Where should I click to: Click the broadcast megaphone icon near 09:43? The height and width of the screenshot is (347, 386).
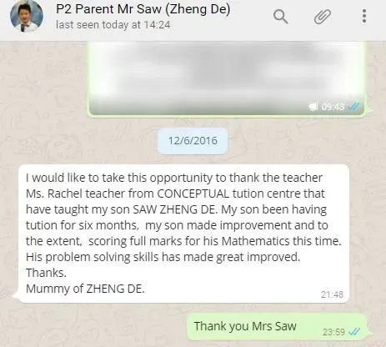click(x=313, y=106)
